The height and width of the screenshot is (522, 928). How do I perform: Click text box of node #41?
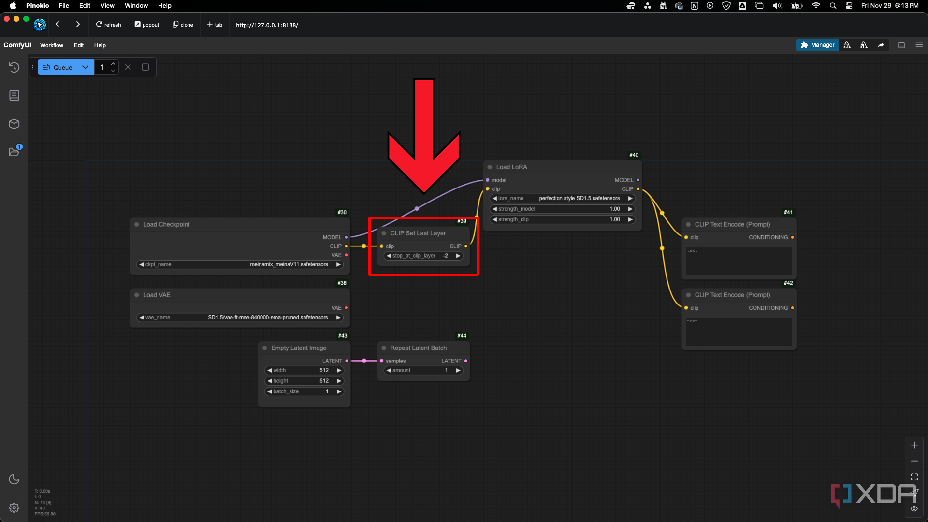tap(739, 261)
